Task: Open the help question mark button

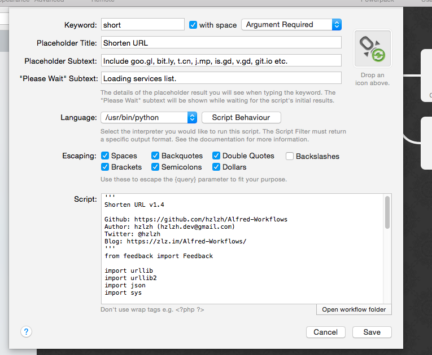Action: 26,332
